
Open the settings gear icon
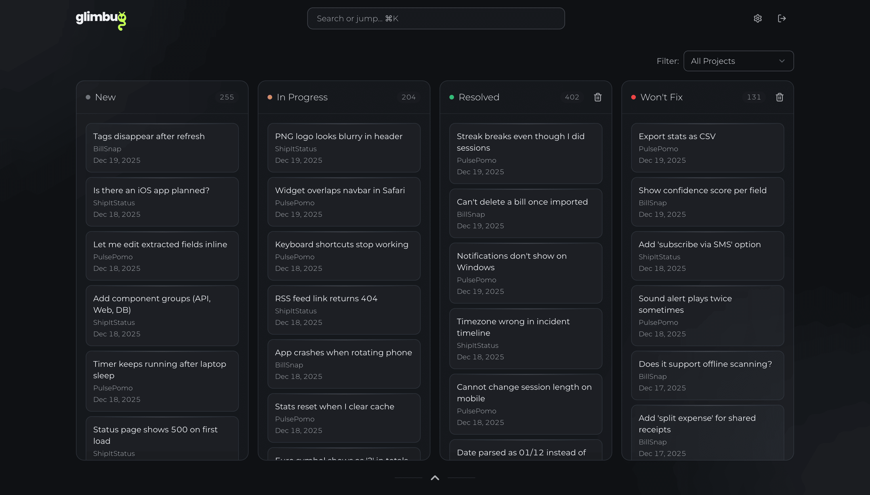(x=758, y=18)
